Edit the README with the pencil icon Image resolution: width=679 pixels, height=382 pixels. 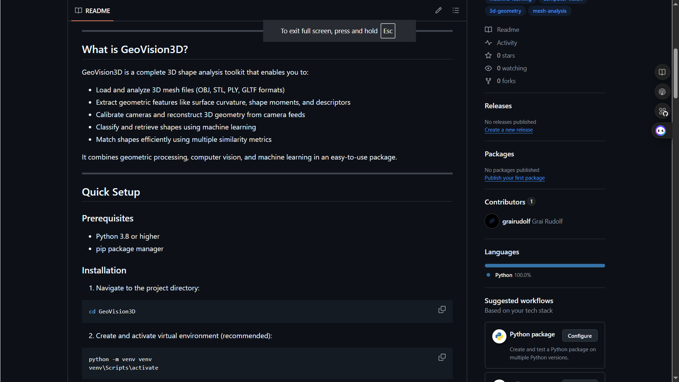click(x=439, y=11)
